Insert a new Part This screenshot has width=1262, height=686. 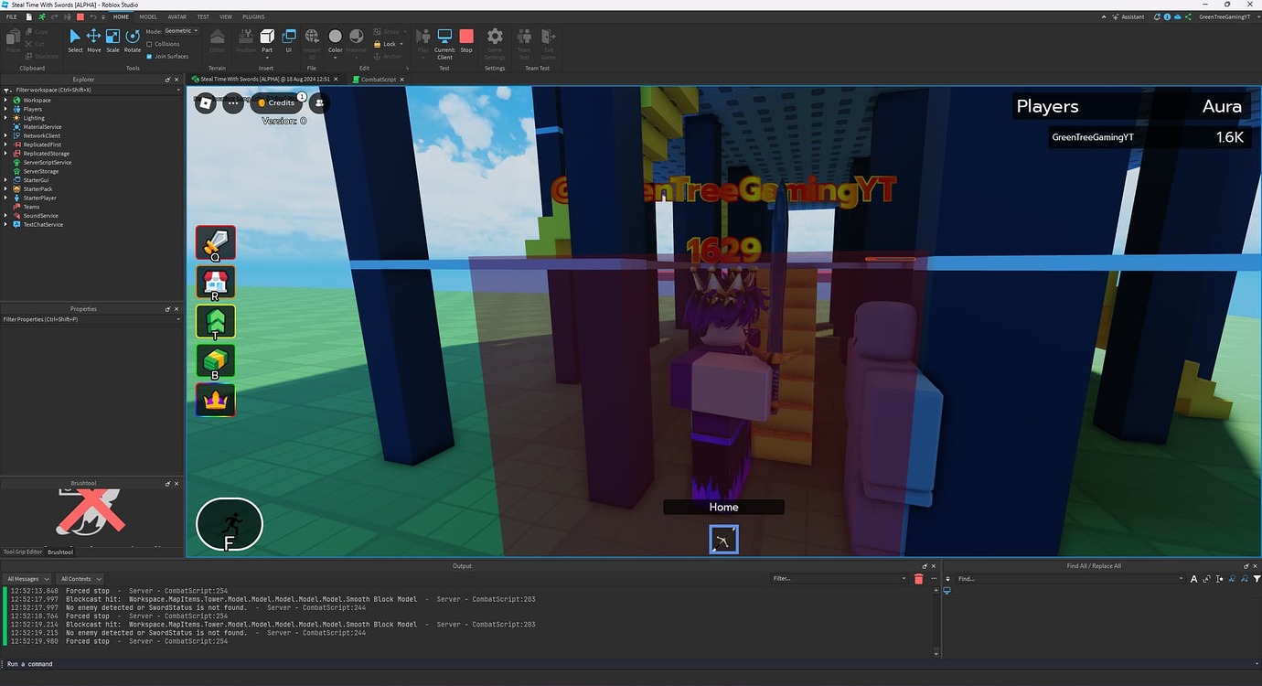point(266,37)
